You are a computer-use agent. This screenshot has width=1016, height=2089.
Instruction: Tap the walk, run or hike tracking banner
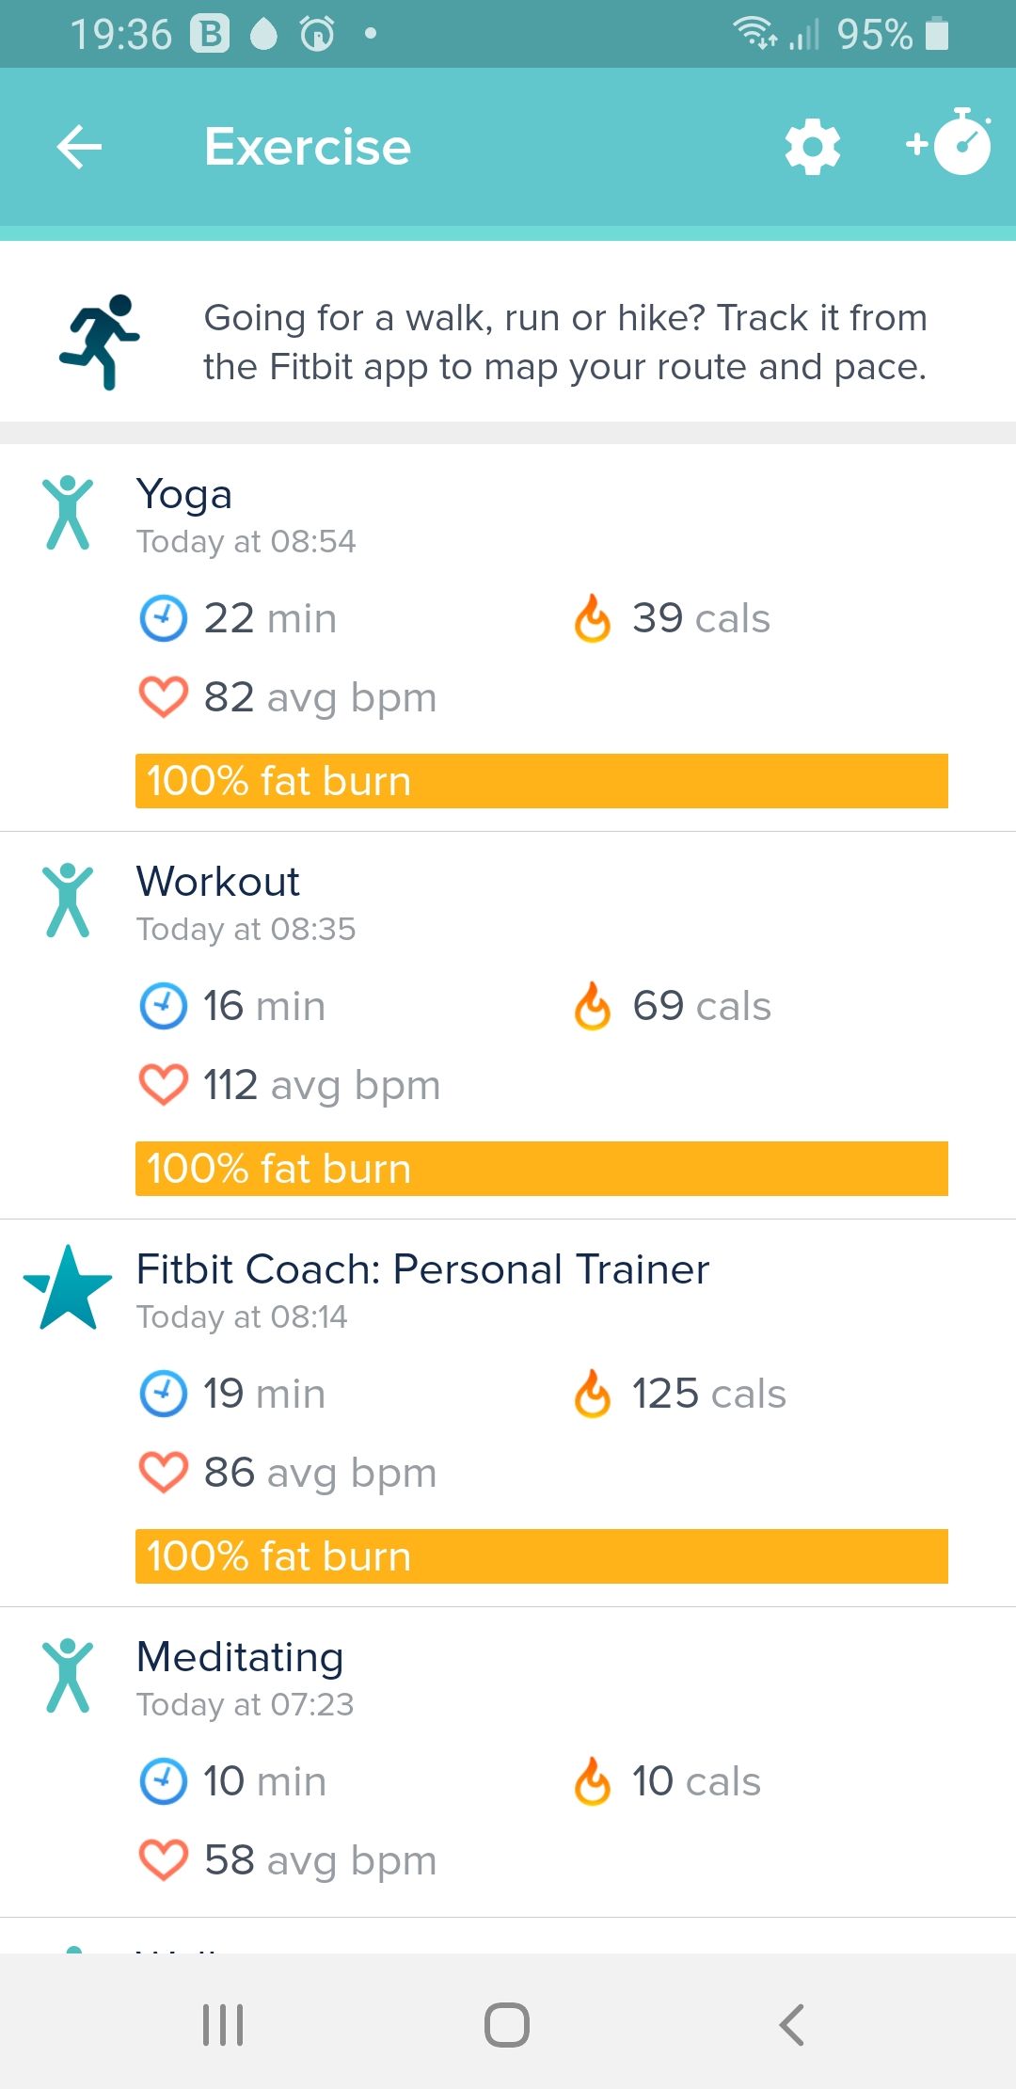coord(564,343)
